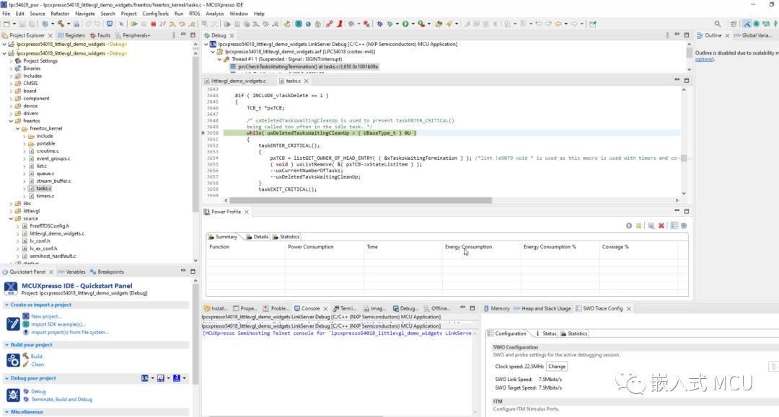Select queue.c in freertos_kernel

(45, 174)
